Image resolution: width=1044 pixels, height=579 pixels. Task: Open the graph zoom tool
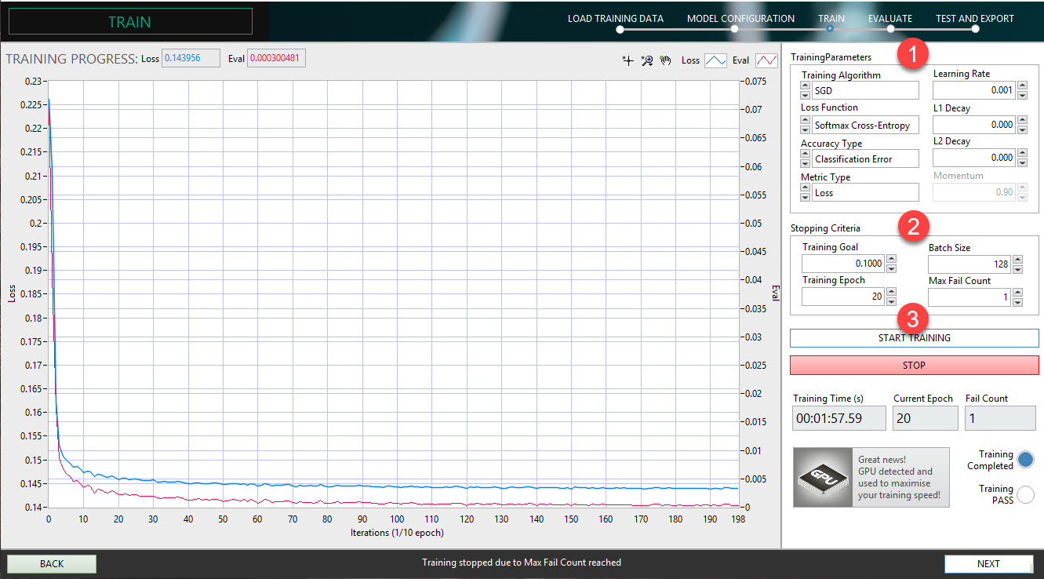[x=647, y=60]
